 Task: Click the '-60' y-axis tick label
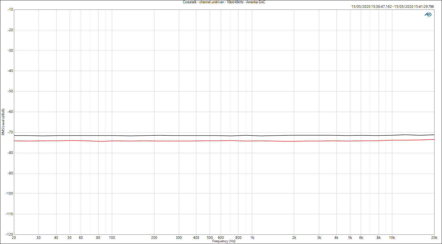point(10,112)
